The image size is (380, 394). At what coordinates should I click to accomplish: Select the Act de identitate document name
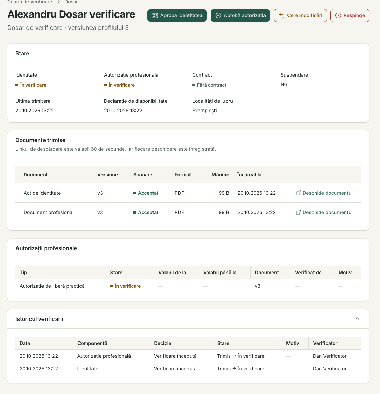click(42, 193)
